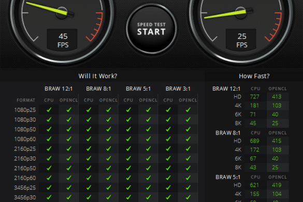The width and height of the screenshot is (303, 202).
Task: Click the 1080p25 BRAW 12:1 CPU checkmark
Action: [x=49, y=110]
